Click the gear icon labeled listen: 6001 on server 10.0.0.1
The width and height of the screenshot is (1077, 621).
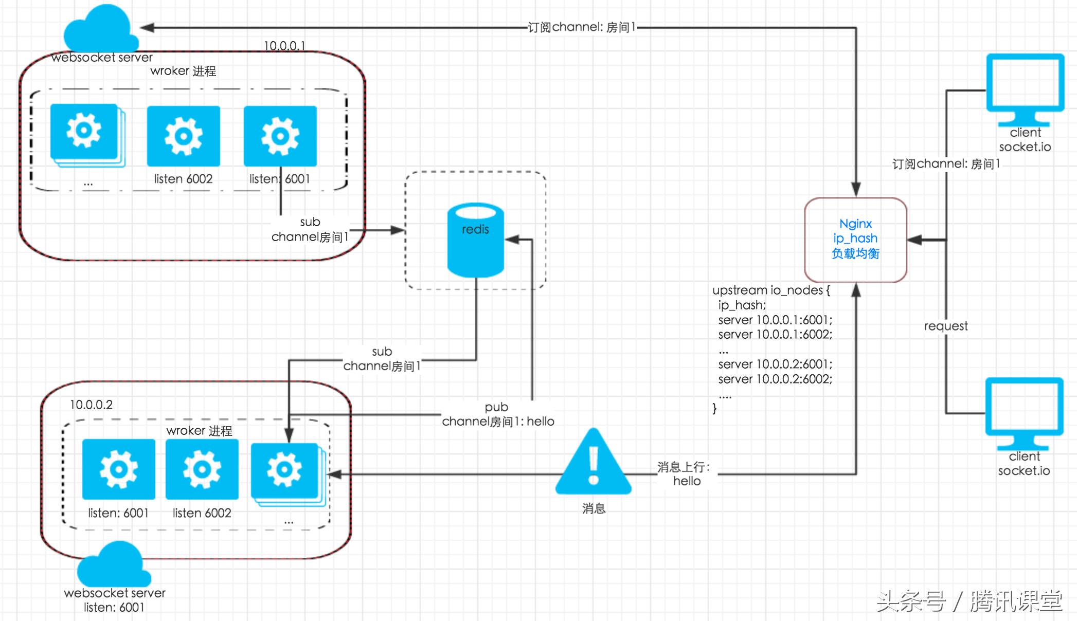[280, 136]
